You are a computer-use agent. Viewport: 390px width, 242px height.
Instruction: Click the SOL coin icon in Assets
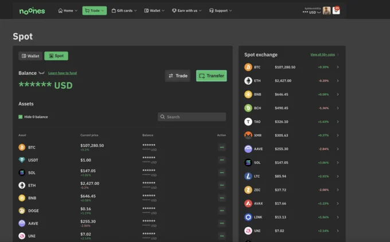point(22,173)
